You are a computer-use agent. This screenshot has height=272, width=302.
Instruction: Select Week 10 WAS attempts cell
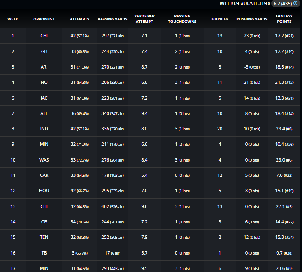pos(79,160)
